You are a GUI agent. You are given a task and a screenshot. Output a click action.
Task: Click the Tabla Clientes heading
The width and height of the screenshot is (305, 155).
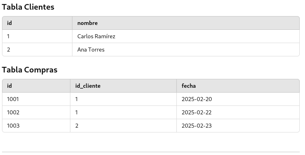click(x=28, y=7)
